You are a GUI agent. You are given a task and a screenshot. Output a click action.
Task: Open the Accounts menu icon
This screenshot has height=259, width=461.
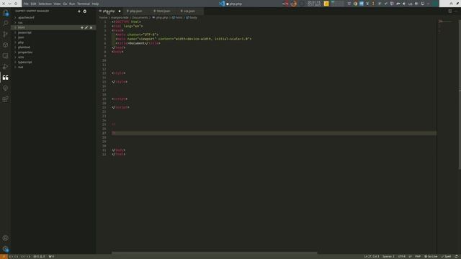pos(5,238)
